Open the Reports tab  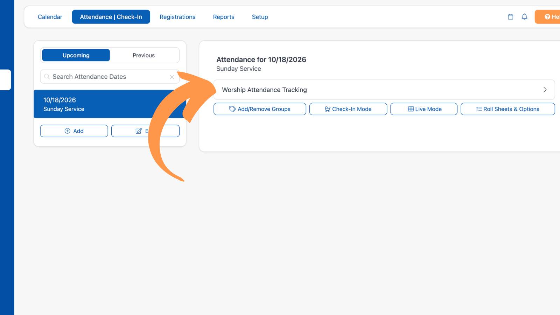pyautogui.click(x=224, y=17)
